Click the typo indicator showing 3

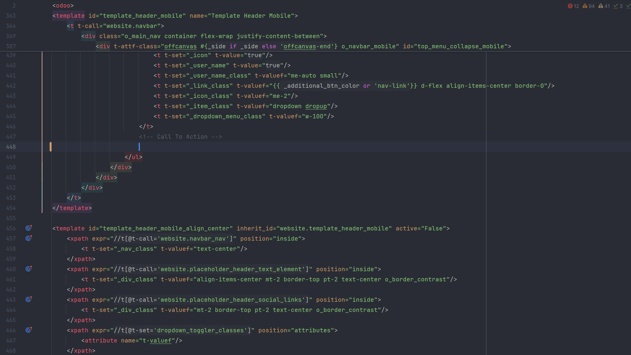click(618, 6)
